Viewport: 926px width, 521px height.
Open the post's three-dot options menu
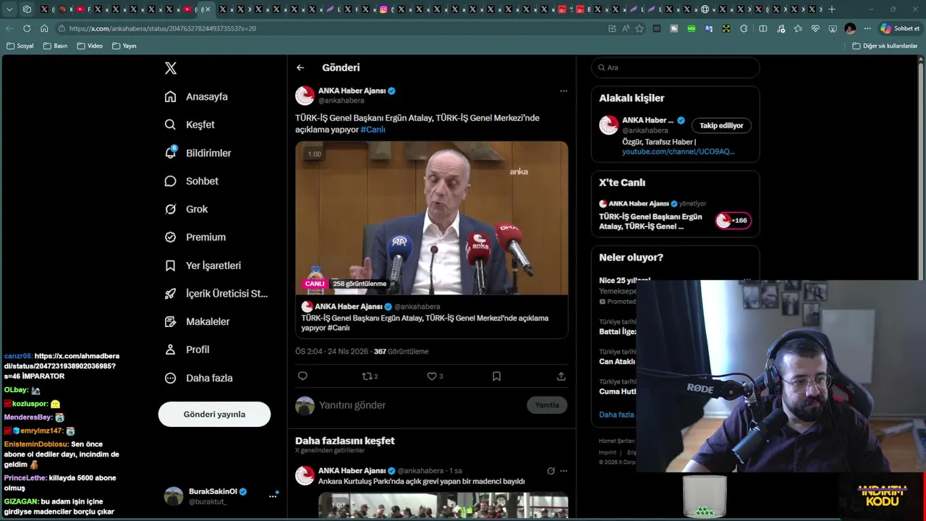(564, 91)
